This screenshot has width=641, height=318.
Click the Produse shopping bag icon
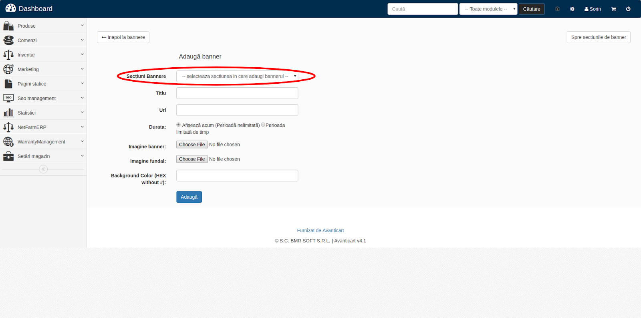[x=8, y=26]
